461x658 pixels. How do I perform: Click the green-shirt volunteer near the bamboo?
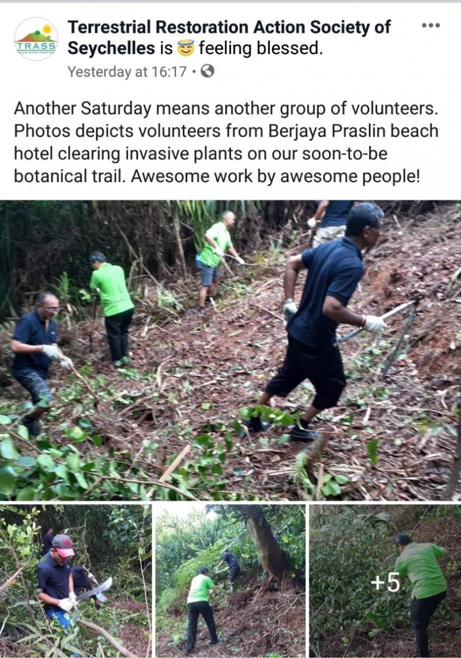(112, 308)
